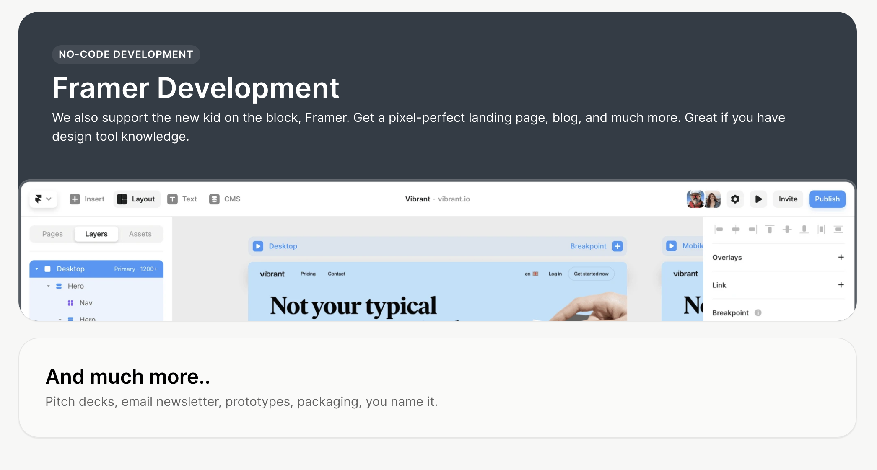This screenshot has height=470, width=877.
Task: Distribute horizontally icon
Action: pyautogui.click(x=821, y=229)
